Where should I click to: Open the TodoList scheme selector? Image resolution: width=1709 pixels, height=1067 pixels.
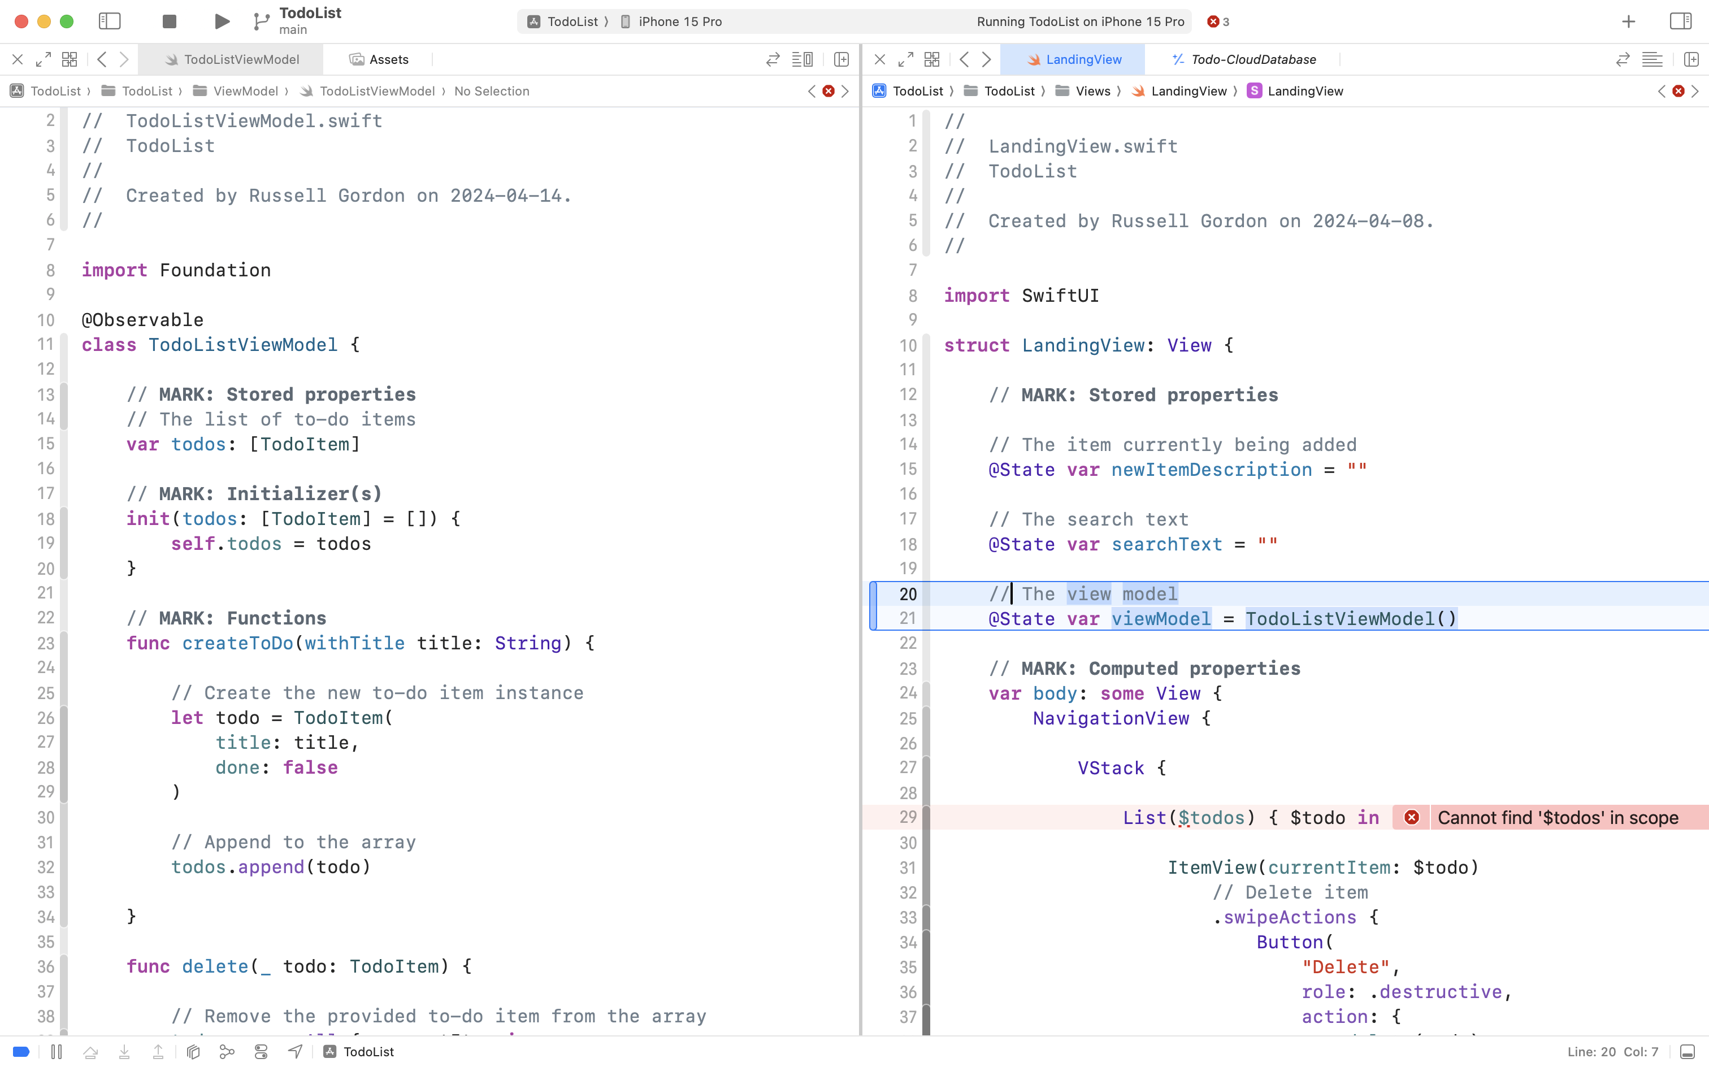click(568, 21)
